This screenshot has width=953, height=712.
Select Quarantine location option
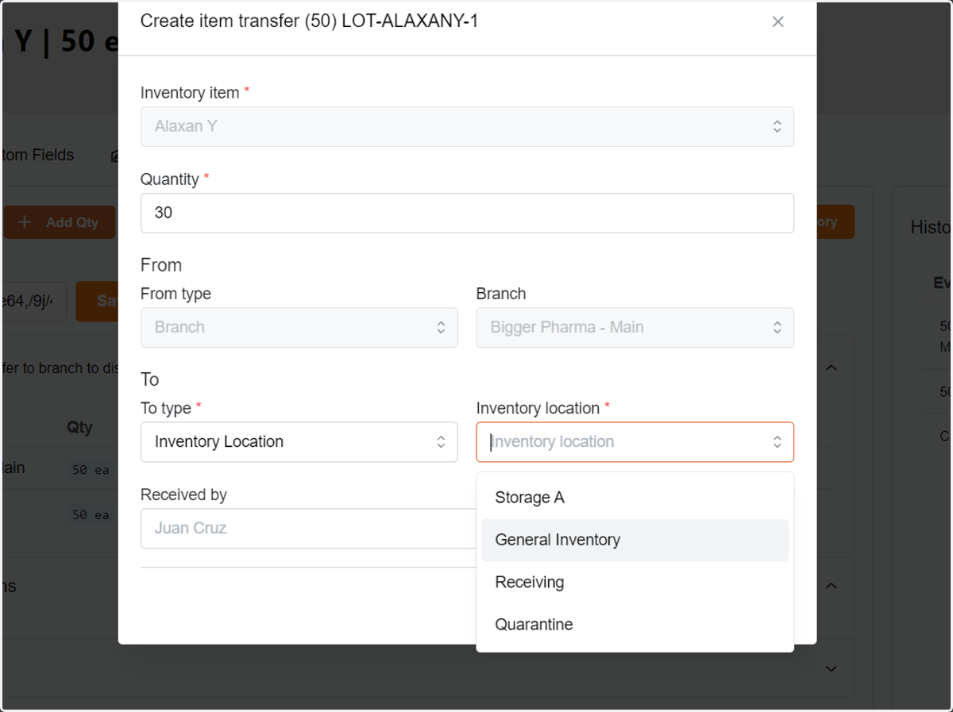[x=635, y=625]
